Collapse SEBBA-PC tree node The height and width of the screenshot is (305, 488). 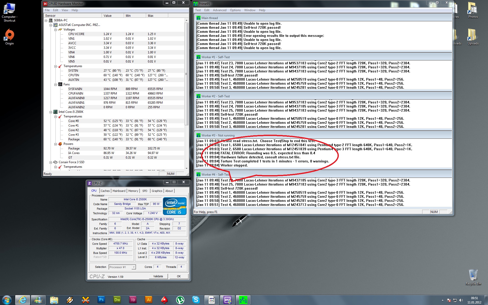pos(46,20)
